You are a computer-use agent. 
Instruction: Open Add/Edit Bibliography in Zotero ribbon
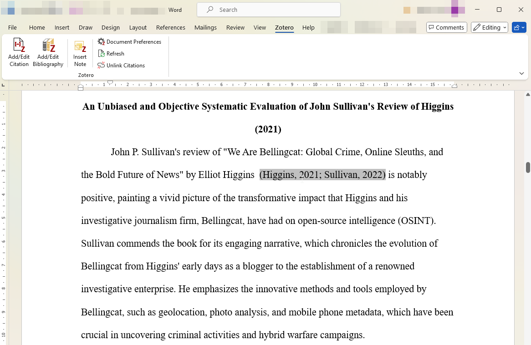[x=48, y=52]
